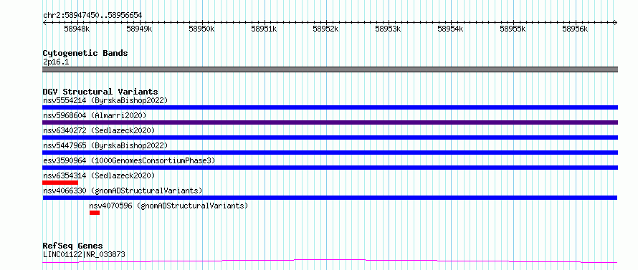Click the nsv5554214 (ByrskaBishop2022) variant label
Screen dimensions: 638x270
point(105,100)
